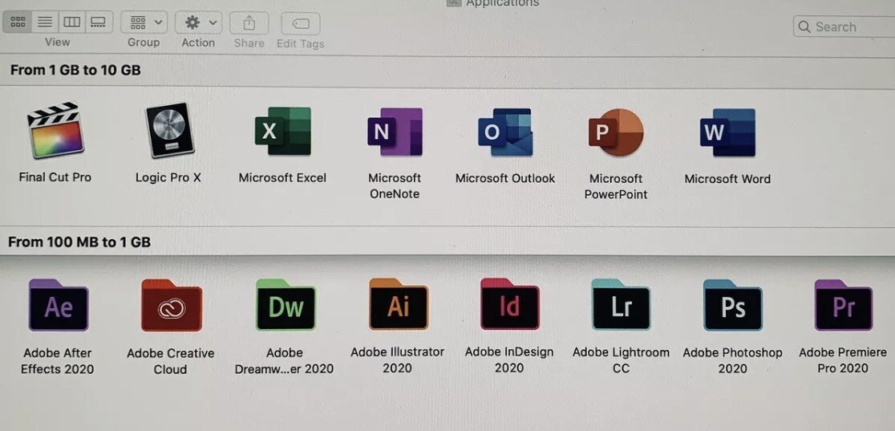Click the 'Adobe Premiere Pro 2020' label
Viewport: 895px width, 431px height.
click(x=843, y=360)
